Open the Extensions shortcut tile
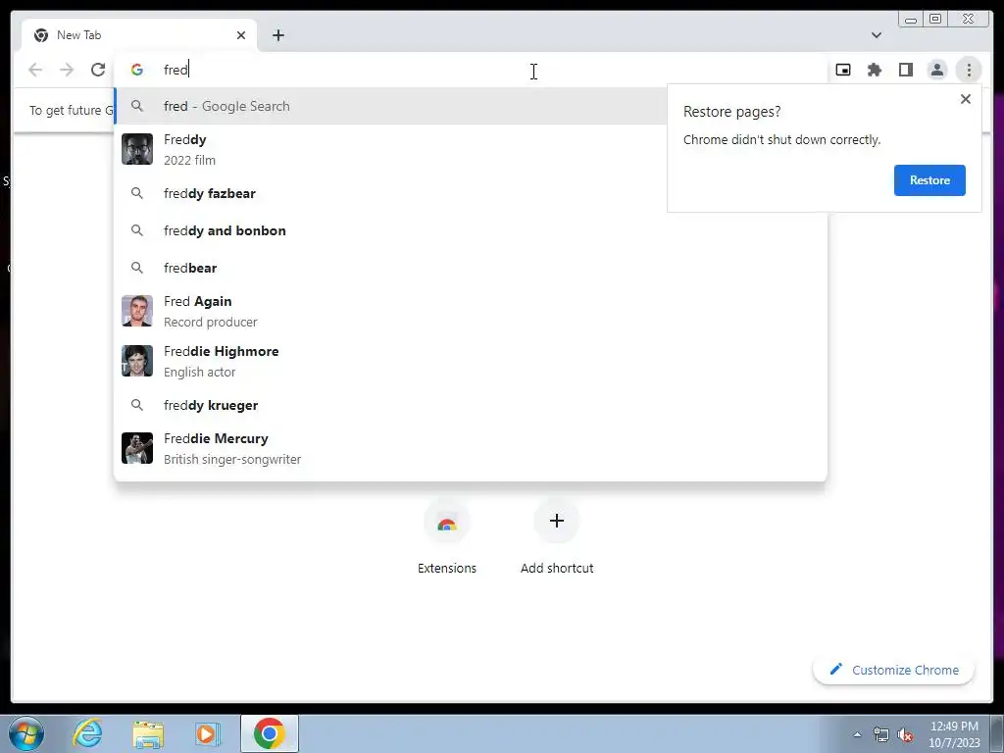This screenshot has width=1004, height=753. pos(447,536)
